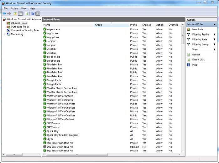This screenshot has height=163, width=219.
Task: Click the export list toolbar icon
Action: (27, 13)
